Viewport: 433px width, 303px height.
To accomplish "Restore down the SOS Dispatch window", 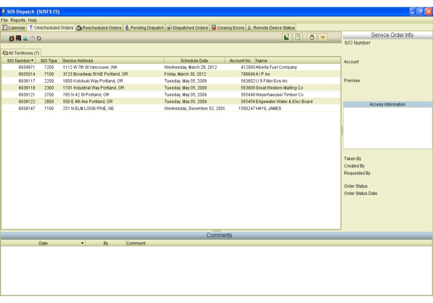I will (x=420, y=12).
